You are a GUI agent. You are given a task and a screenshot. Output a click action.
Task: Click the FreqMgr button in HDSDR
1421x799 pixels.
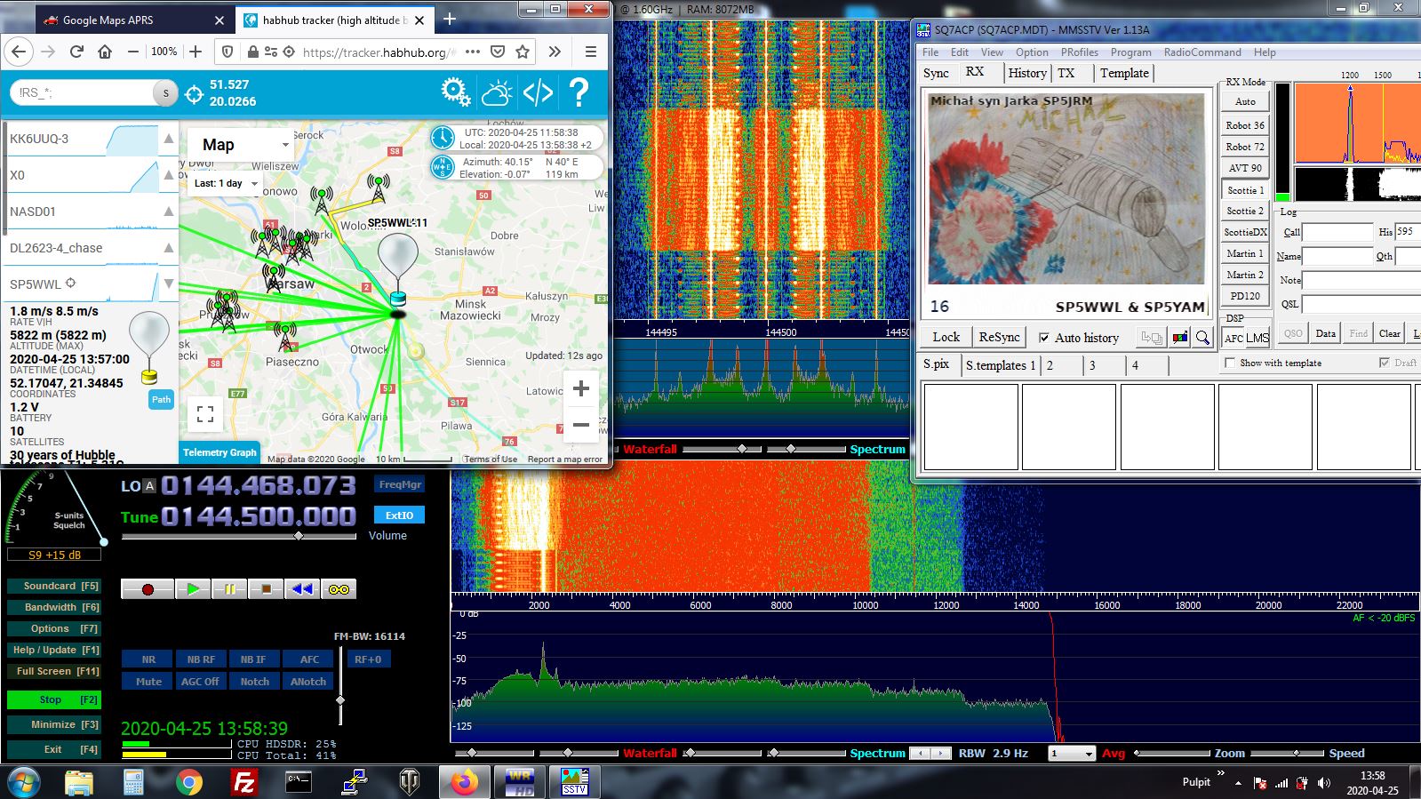[400, 484]
